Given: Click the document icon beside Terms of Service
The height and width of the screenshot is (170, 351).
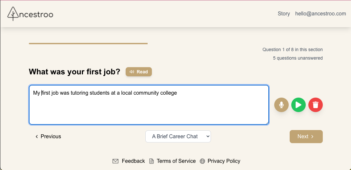Looking at the screenshot, I should click(x=152, y=161).
